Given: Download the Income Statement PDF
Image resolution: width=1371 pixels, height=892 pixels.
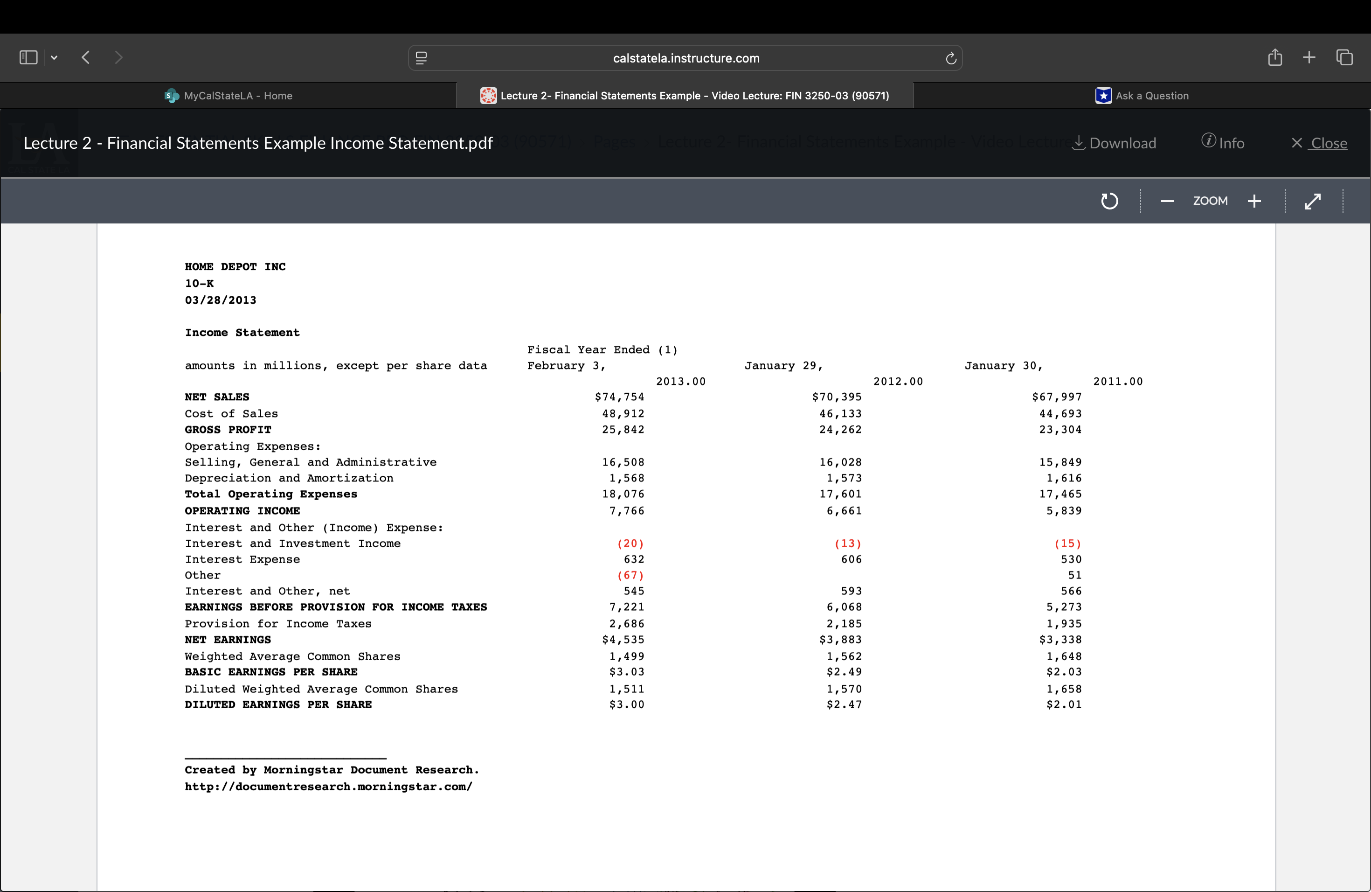Looking at the screenshot, I should click(1114, 143).
